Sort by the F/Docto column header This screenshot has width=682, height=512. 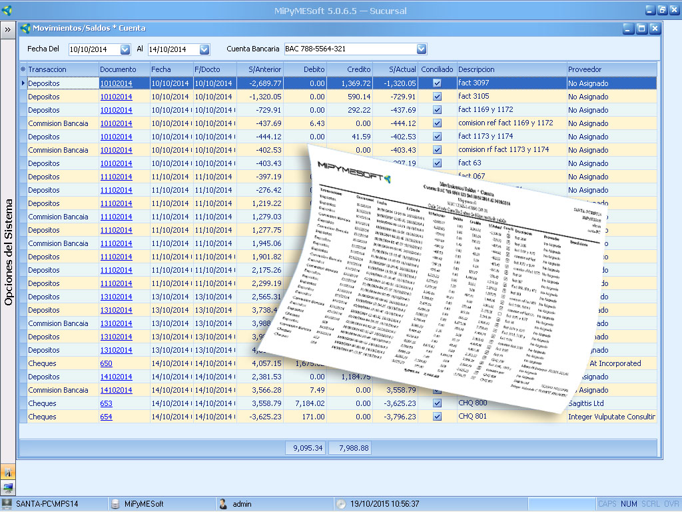[x=215, y=69]
